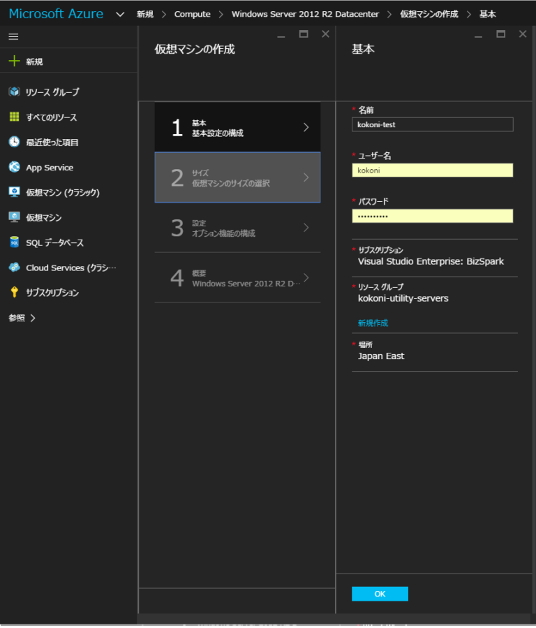Go to Windows Server 2012 R2 Datacenter breadcrumb
Screen dimensions: 536x628
coord(305,15)
